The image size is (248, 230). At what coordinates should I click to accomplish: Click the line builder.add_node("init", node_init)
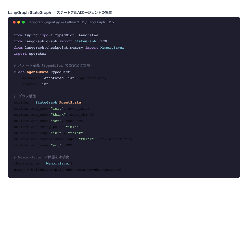(x=51, y=109)
